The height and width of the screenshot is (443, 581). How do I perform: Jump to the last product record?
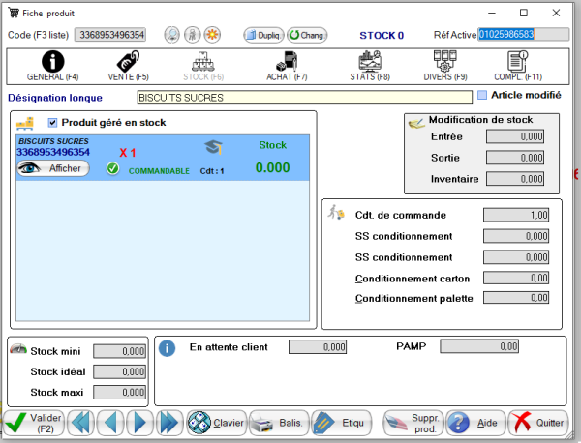(x=168, y=423)
